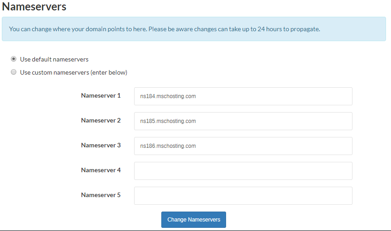Screen dimensions: 391x231
Task: Click the "Use custom nameservers (enter below)" label
Action: [73, 72]
